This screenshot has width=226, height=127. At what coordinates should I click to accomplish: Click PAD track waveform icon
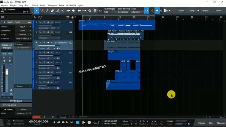coord(70,82)
